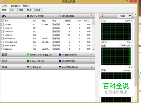Click the blue disk active time indicator
Viewport: 141px width, 103px height.
point(60,54)
